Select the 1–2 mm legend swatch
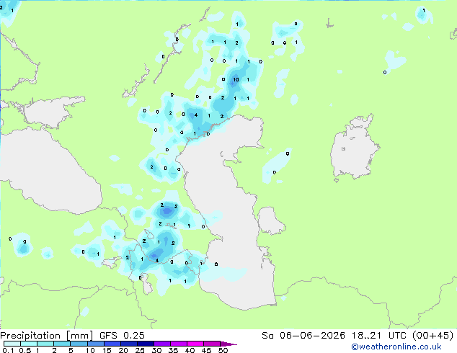The width and height of the screenshot is (457, 353). click(45, 344)
